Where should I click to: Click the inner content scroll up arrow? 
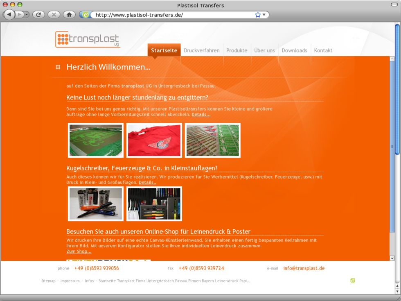pos(392,59)
